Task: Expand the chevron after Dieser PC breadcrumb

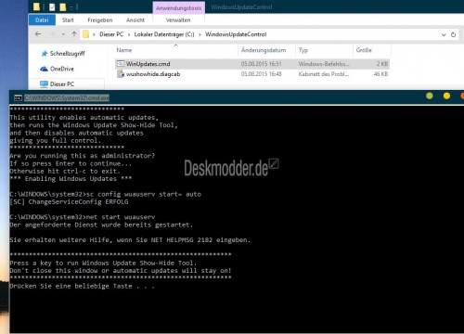Action: coord(129,34)
